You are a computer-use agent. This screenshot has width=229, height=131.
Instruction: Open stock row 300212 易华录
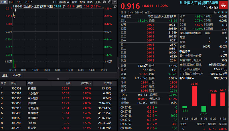pos(58,128)
